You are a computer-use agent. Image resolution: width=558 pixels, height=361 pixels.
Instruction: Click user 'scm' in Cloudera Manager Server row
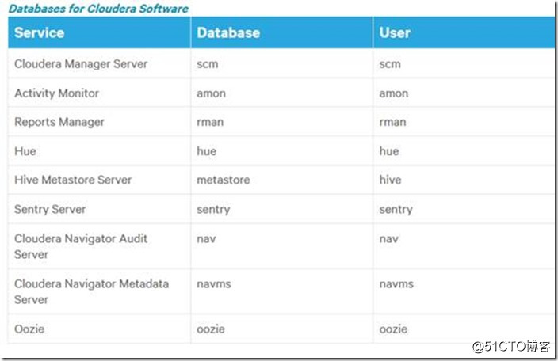[x=464, y=63]
